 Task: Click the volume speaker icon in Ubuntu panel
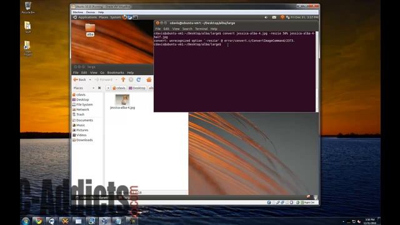tap(266, 17)
